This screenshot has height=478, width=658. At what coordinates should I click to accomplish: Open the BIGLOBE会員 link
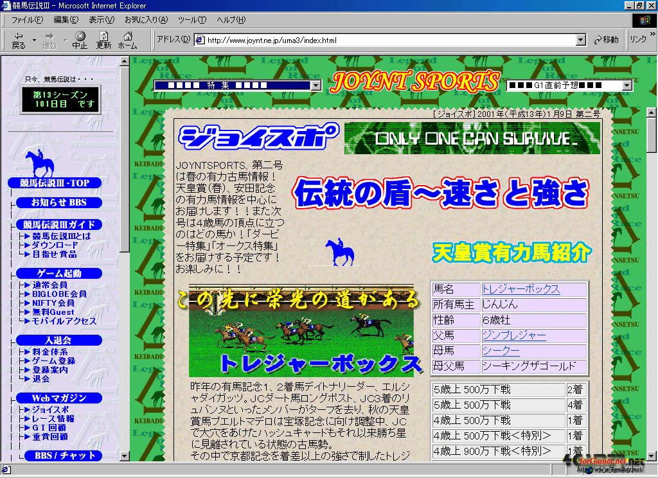click(x=60, y=294)
